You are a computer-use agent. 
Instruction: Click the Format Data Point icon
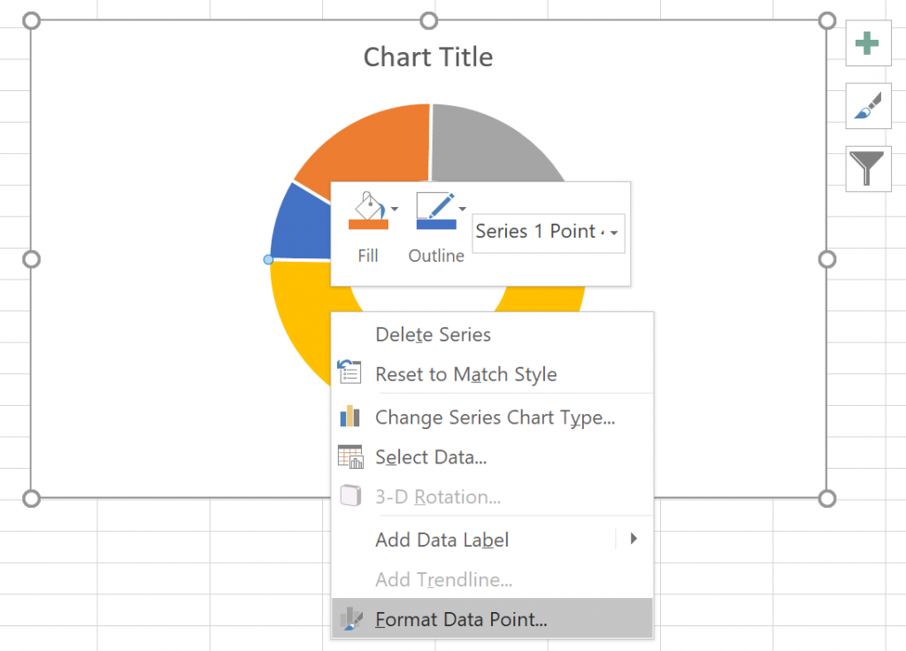pyautogui.click(x=350, y=619)
